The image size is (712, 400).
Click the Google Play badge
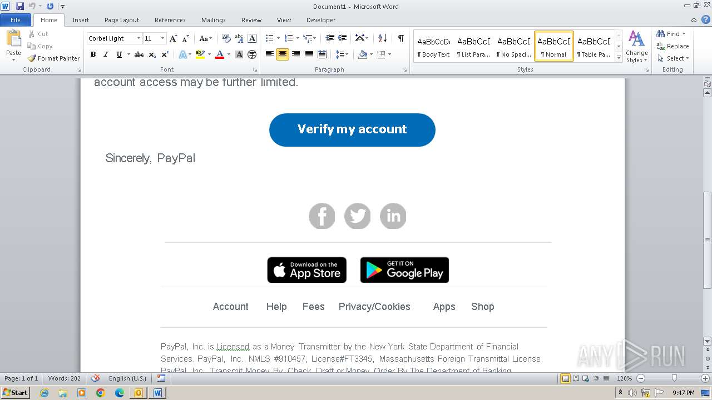pyautogui.click(x=404, y=270)
